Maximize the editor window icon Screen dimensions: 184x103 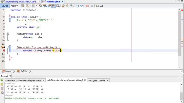(182, 1)
